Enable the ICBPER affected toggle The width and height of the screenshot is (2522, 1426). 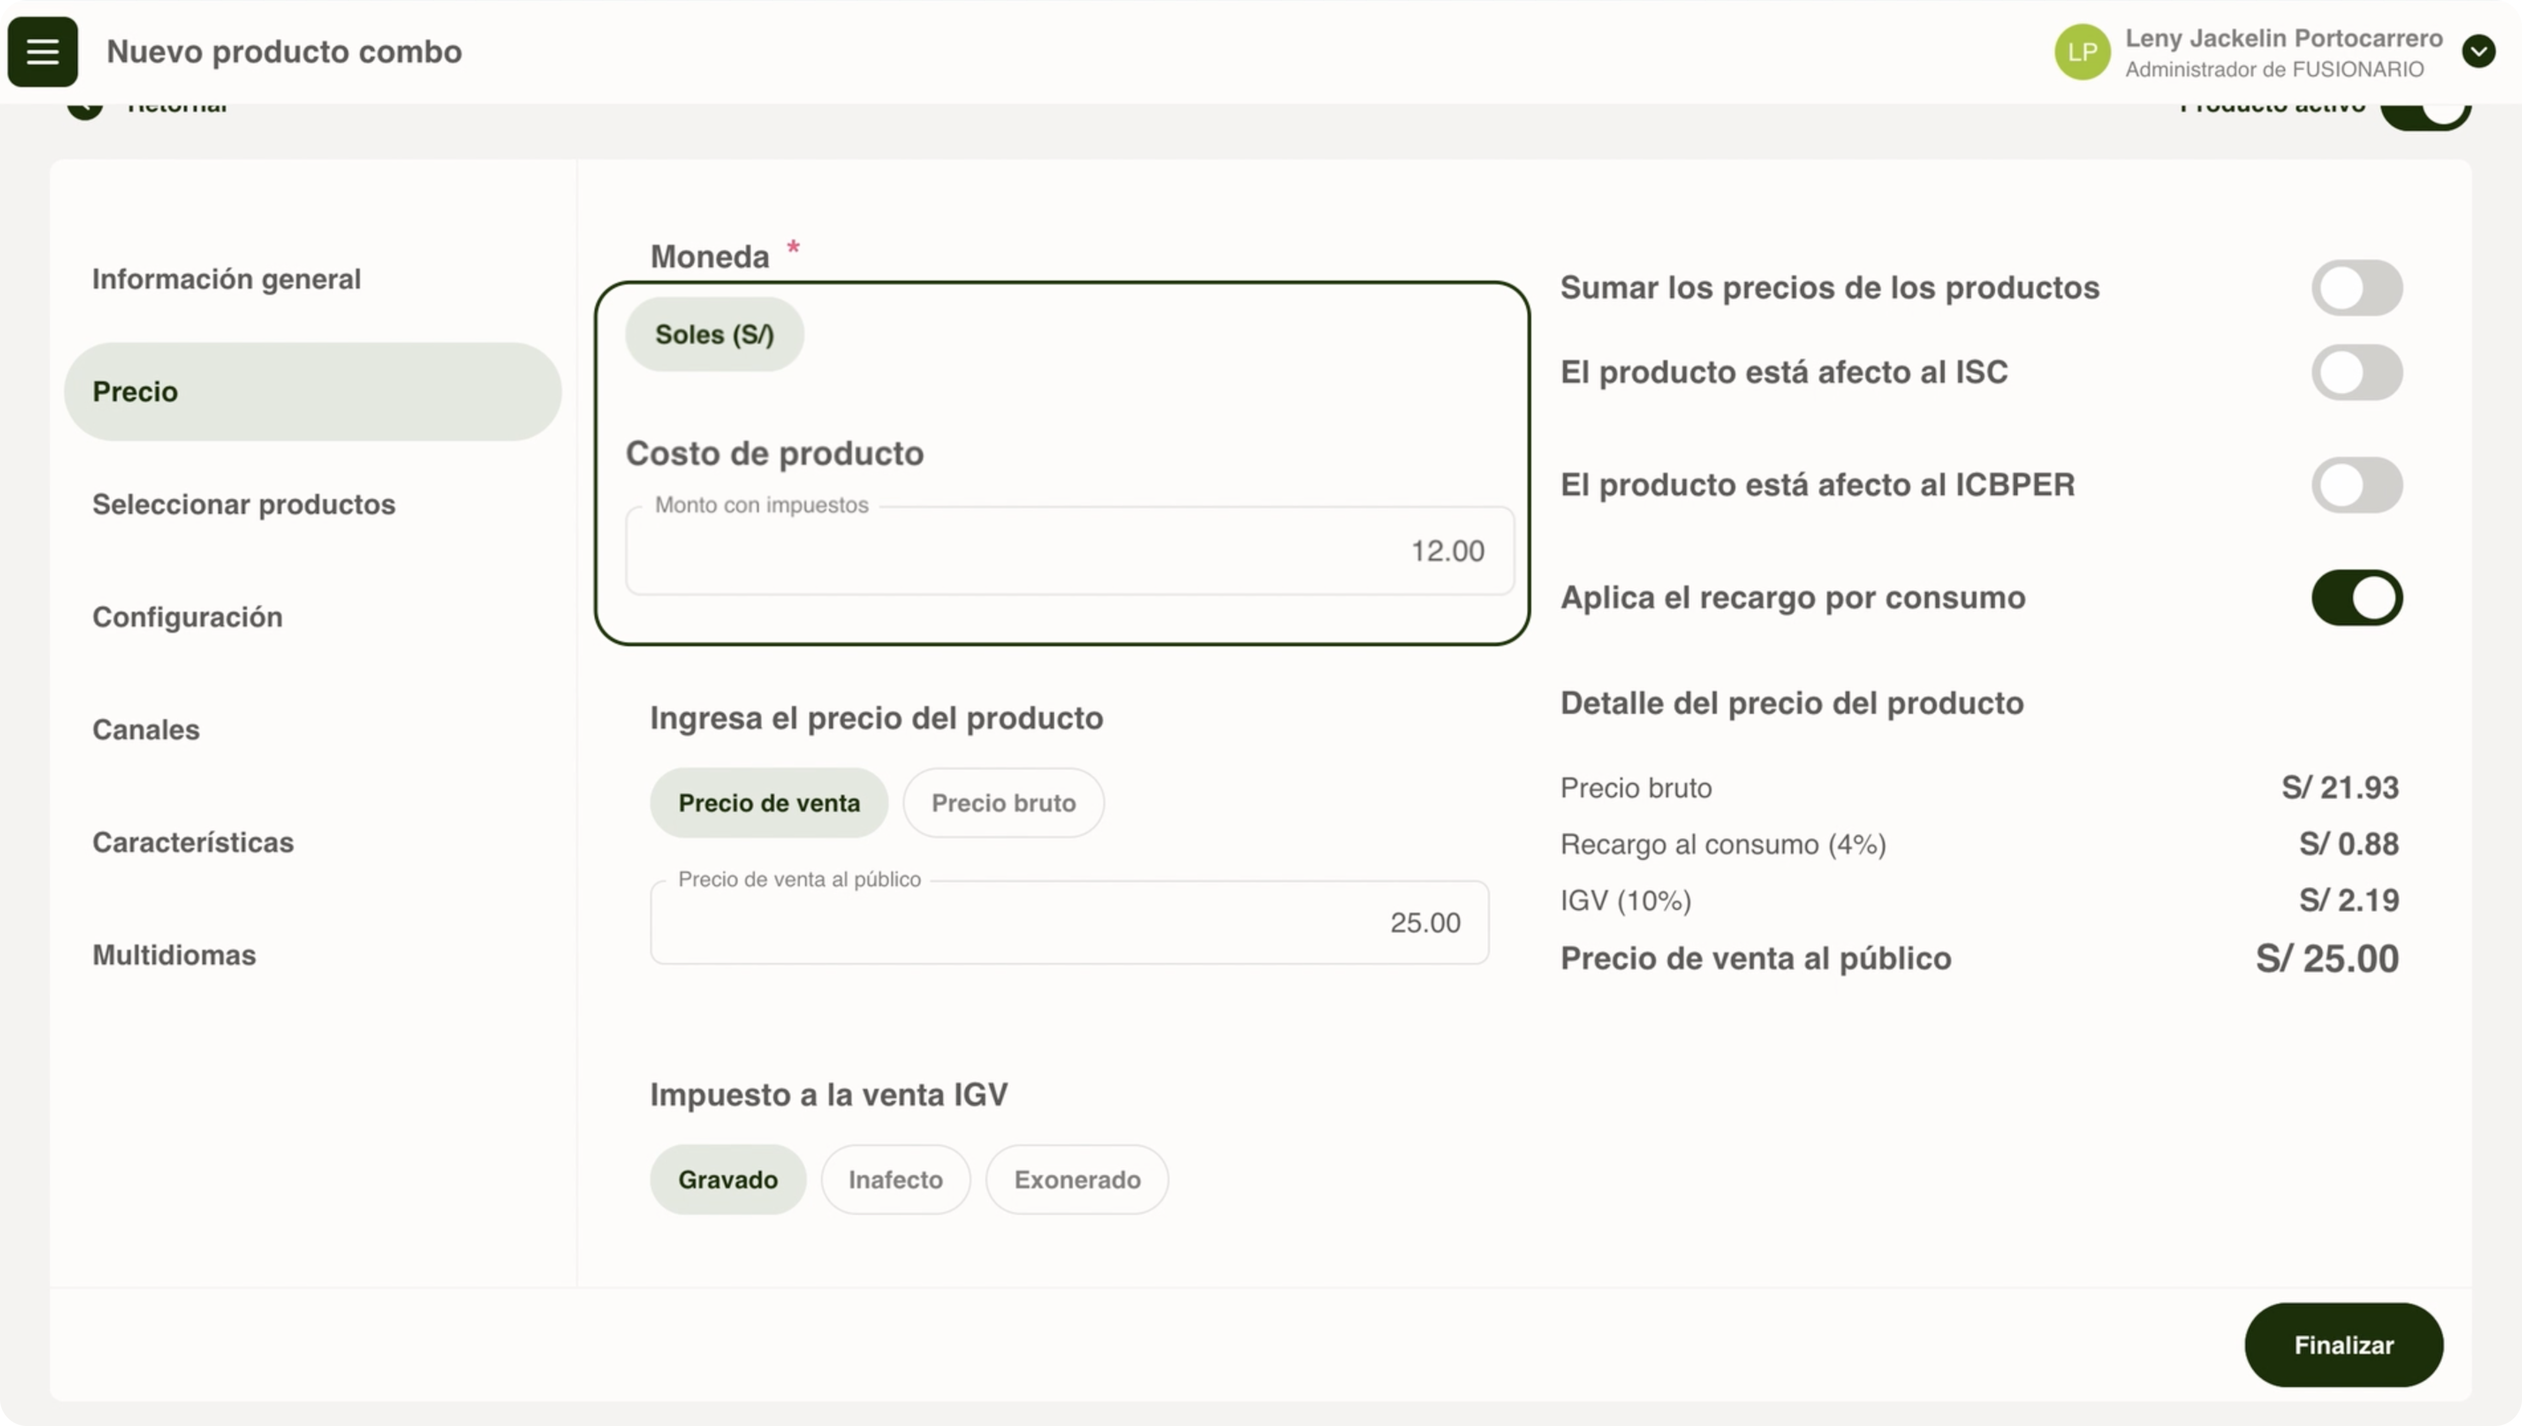(x=2356, y=485)
